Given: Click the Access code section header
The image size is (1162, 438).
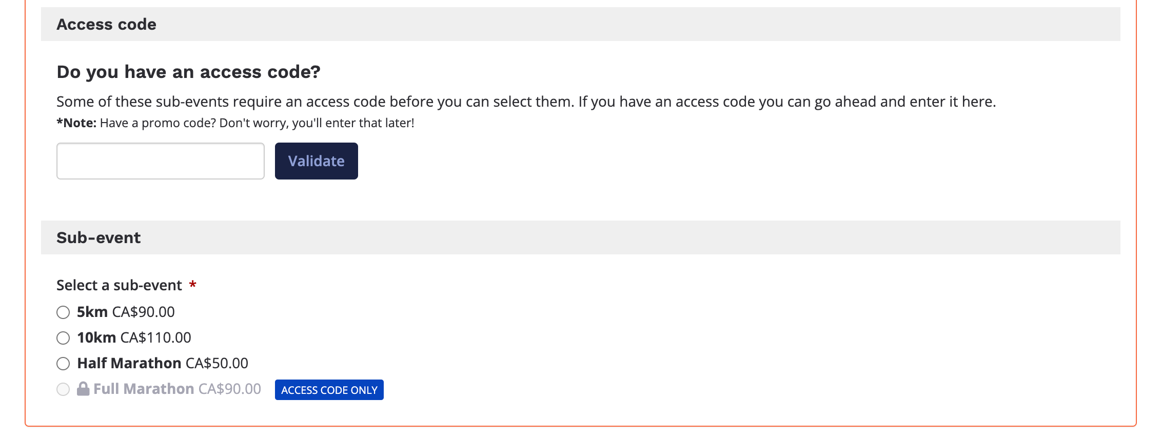Looking at the screenshot, I should point(106,24).
